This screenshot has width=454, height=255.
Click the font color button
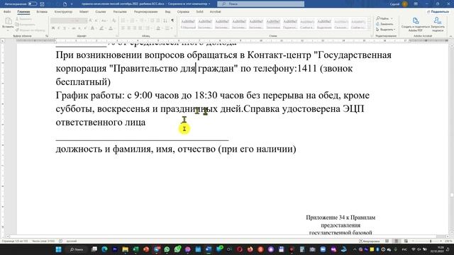coord(111,28)
